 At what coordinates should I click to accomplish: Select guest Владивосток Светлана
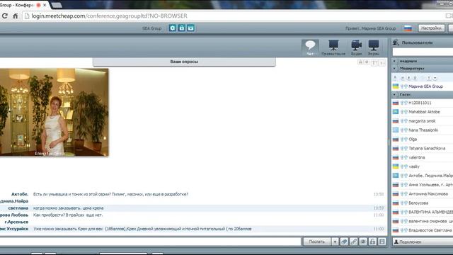click(430, 230)
